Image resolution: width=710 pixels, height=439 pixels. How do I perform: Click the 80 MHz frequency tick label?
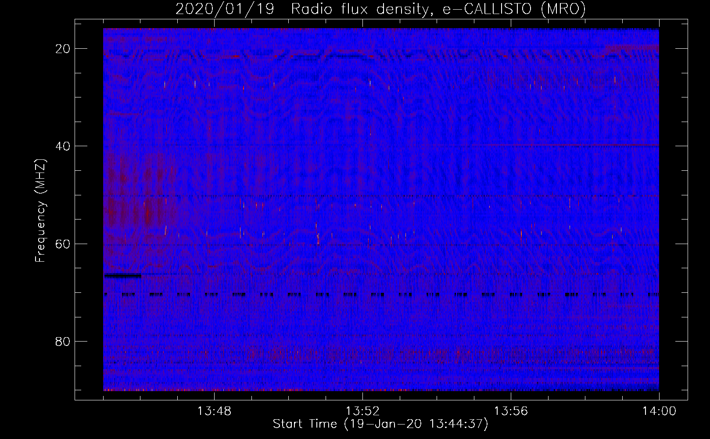pos(63,342)
